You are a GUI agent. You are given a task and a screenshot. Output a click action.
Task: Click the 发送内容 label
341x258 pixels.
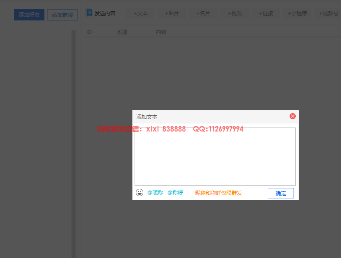click(x=105, y=13)
